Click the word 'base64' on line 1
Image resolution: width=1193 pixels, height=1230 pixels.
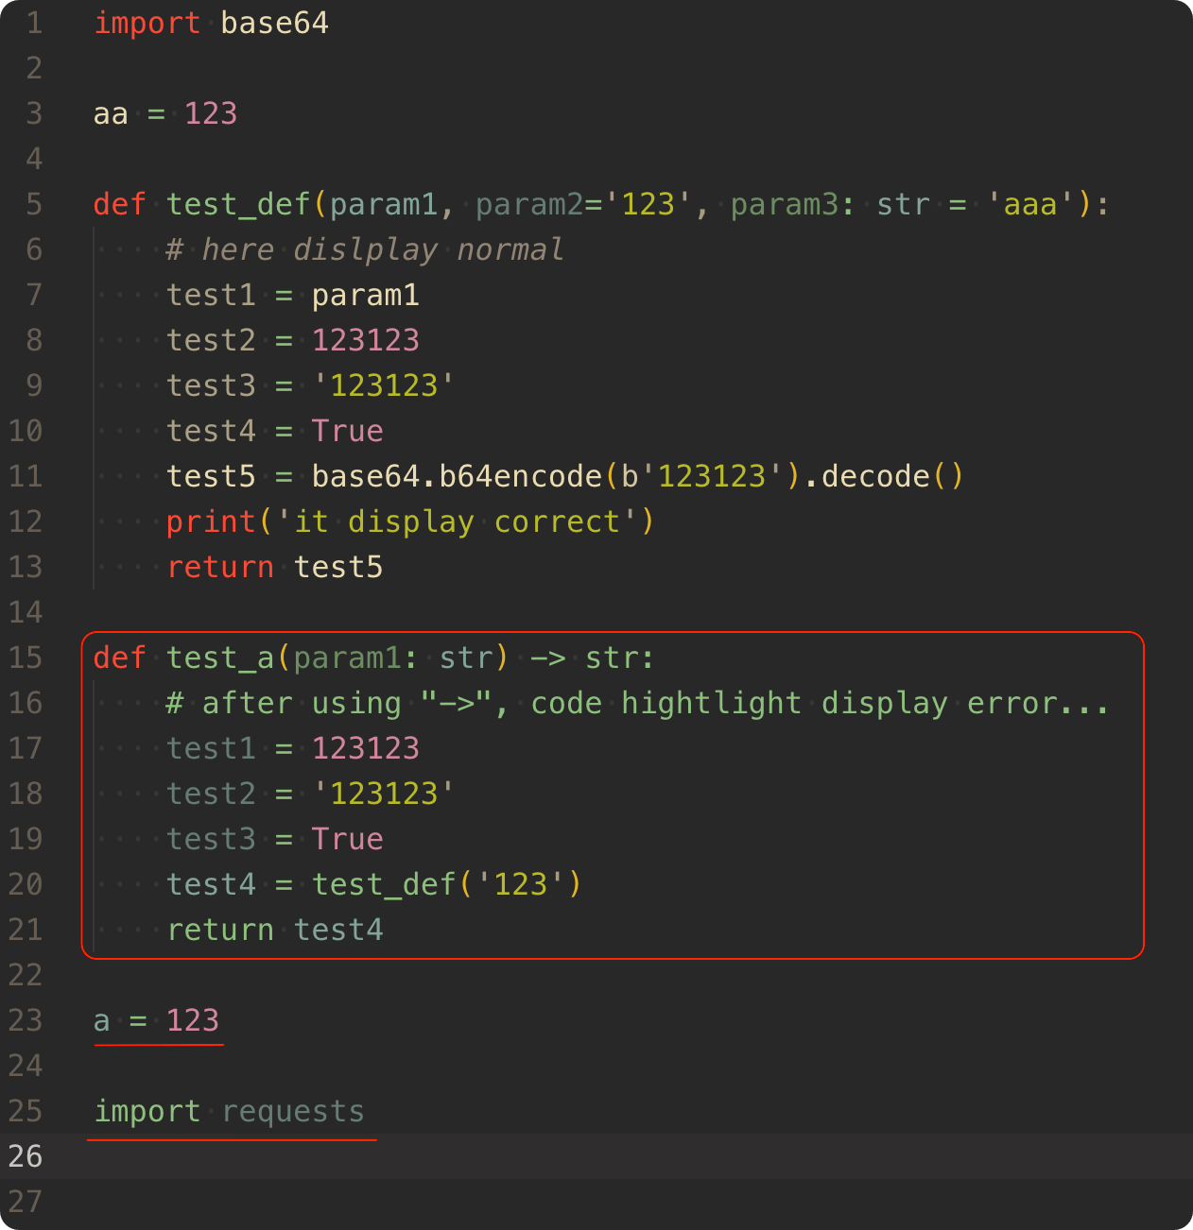click(x=275, y=23)
